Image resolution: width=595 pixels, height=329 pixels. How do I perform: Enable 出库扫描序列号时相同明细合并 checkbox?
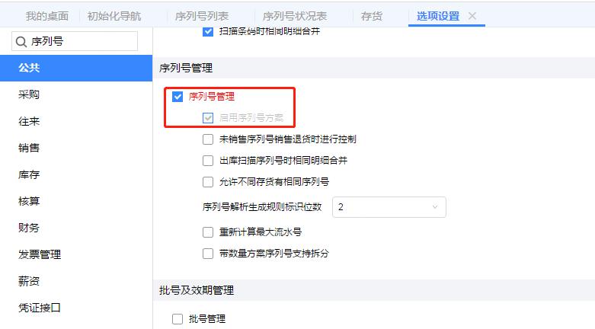point(208,161)
